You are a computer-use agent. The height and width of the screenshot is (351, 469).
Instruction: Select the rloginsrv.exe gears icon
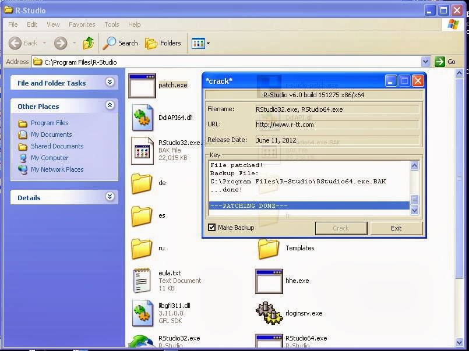coord(269,313)
